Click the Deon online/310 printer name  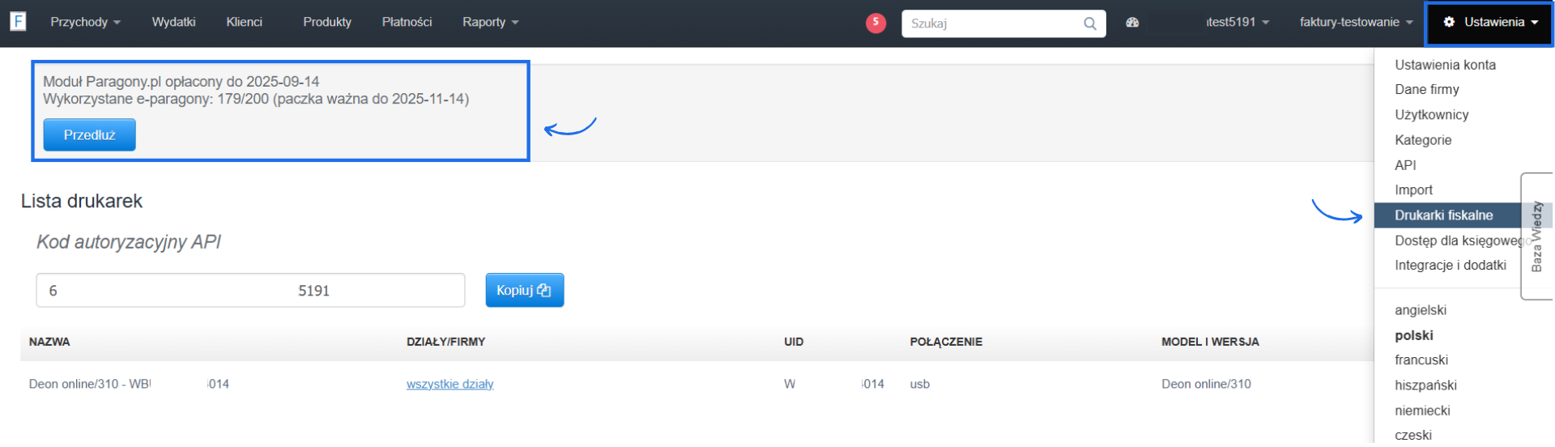129,384
